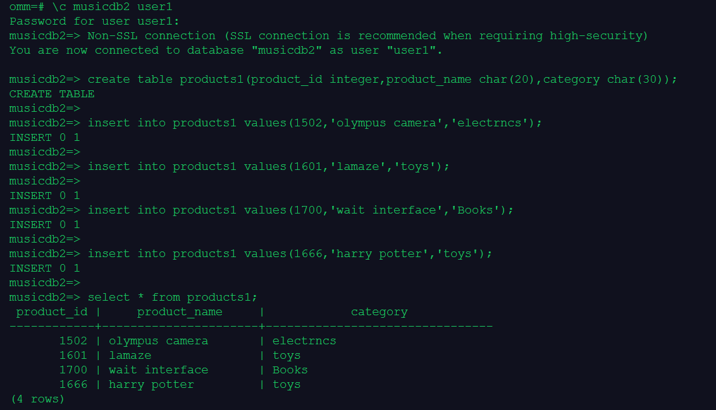The height and width of the screenshot is (410, 716).
Task: Click the product_name column header
Action: click(x=180, y=311)
